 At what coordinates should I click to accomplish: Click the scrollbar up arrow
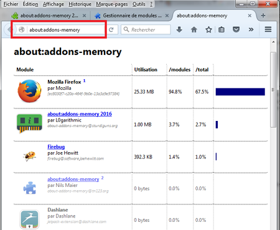click(x=273, y=42)
